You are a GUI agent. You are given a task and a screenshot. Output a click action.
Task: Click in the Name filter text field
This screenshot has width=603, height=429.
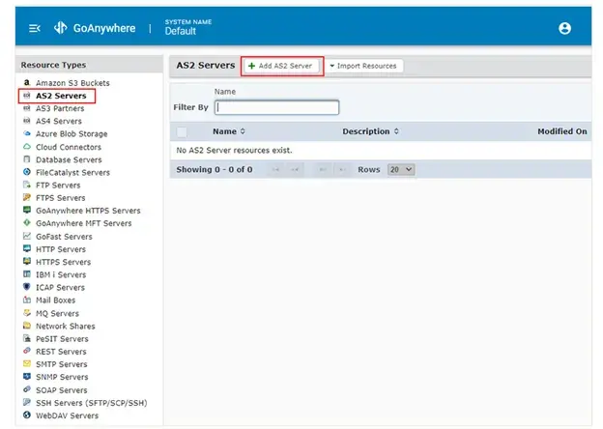tap(276, 107)
